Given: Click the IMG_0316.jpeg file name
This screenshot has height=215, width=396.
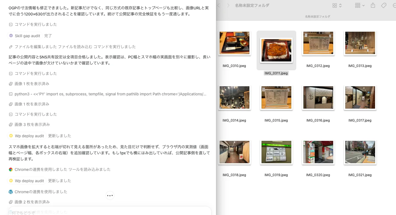Looking at the screenshot, I should [318, 120].
